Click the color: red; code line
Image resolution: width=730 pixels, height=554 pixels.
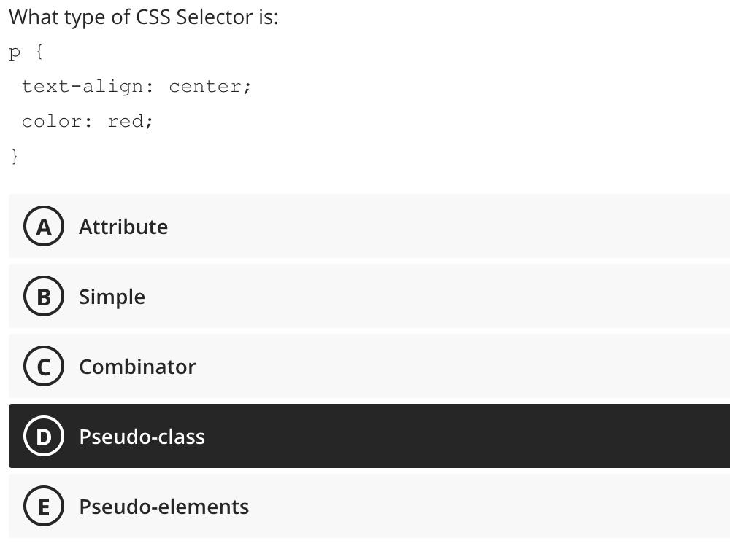(x=88, y=121)
